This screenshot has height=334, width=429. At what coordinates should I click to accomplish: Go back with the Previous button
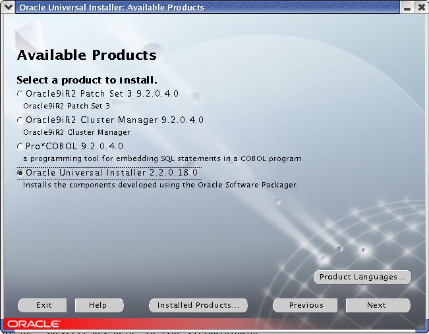pos(306,305)
